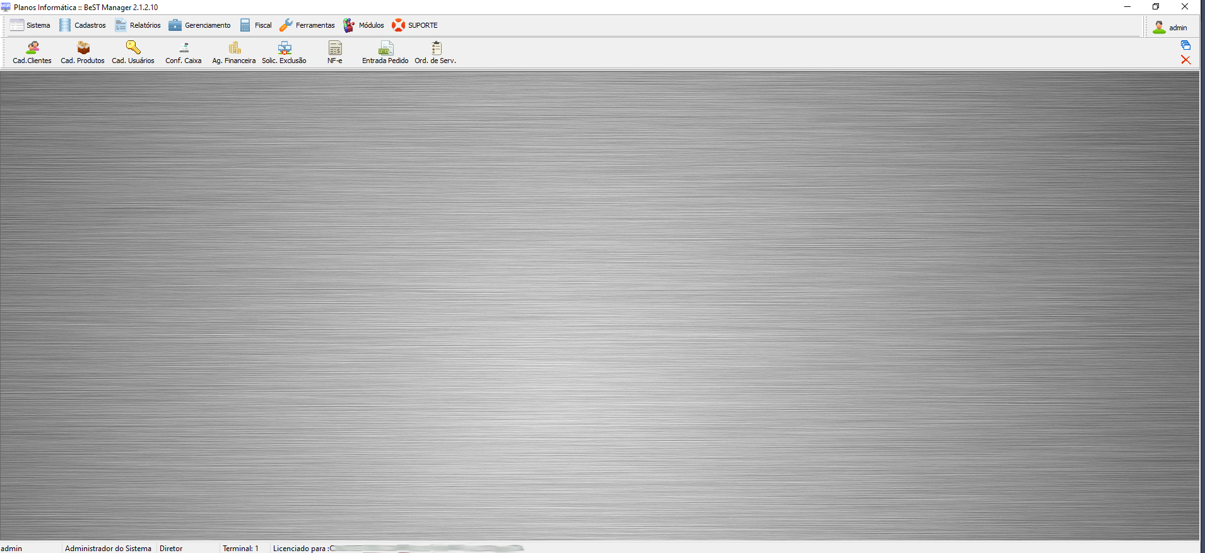Screen dimensions: 1205x553
Task: Expand the Fiscal menu
Action: tap(256, 25)
